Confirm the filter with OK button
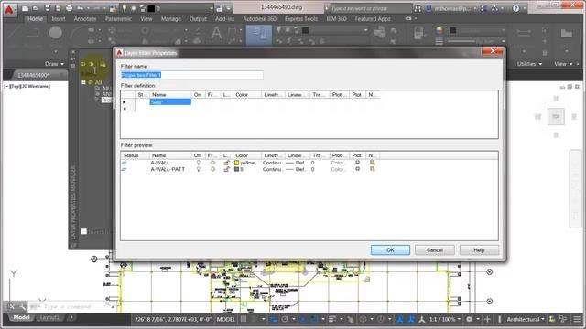 click(x=390, y=249)
